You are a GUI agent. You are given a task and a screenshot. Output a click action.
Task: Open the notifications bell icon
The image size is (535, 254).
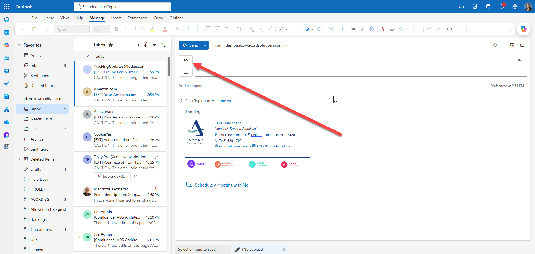click(502, 7)
